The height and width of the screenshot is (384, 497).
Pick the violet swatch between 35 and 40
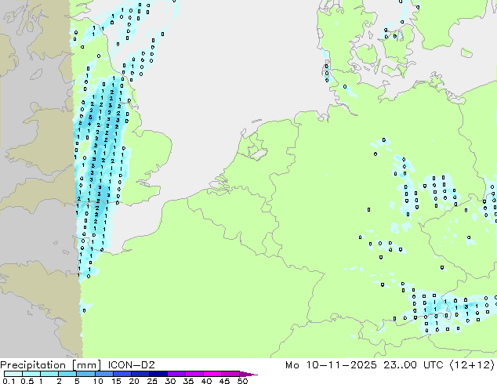coord(194,374)
